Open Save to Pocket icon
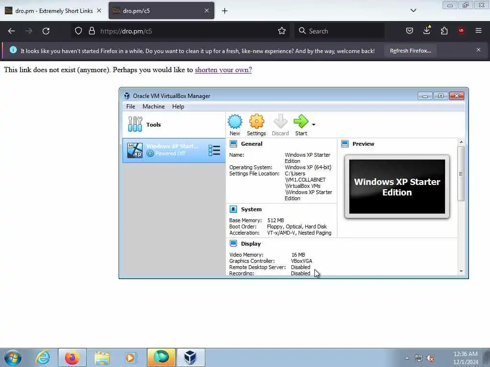 410,31
